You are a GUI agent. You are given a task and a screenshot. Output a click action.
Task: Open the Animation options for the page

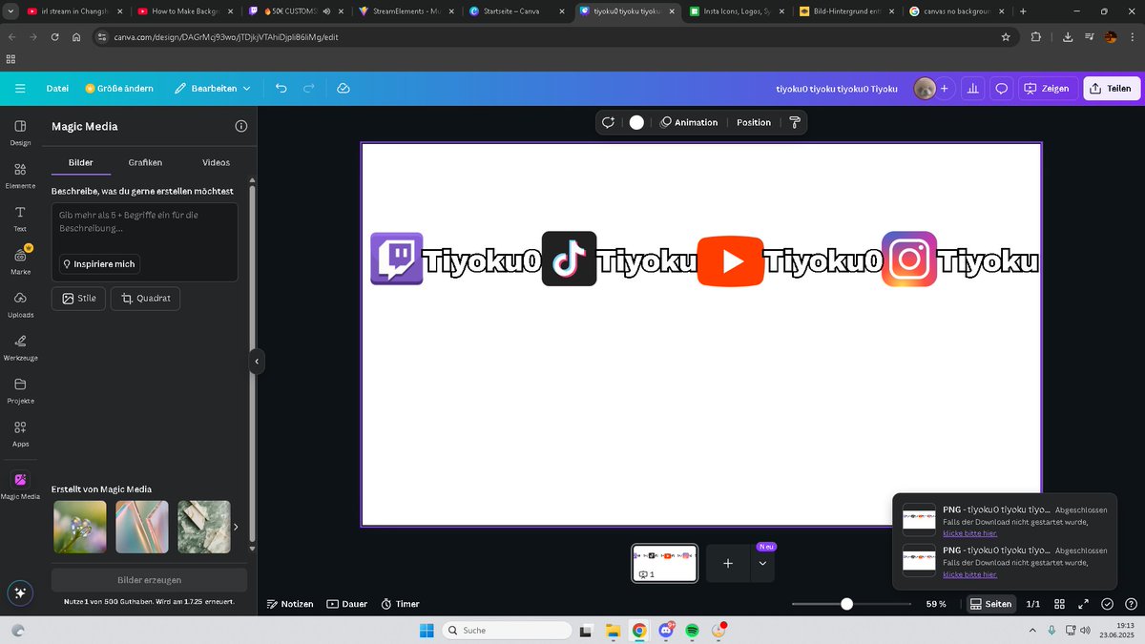(689, 122)
